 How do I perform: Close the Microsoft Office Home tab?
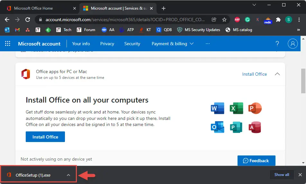(74, 8)
